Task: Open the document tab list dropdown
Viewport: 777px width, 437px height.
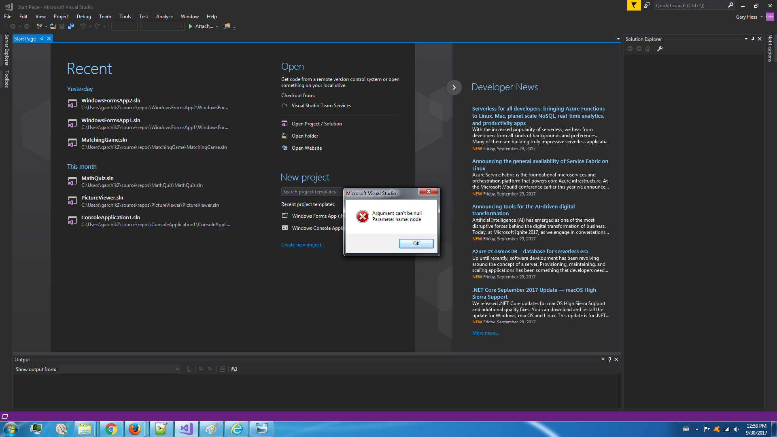Action: (618, 39)
